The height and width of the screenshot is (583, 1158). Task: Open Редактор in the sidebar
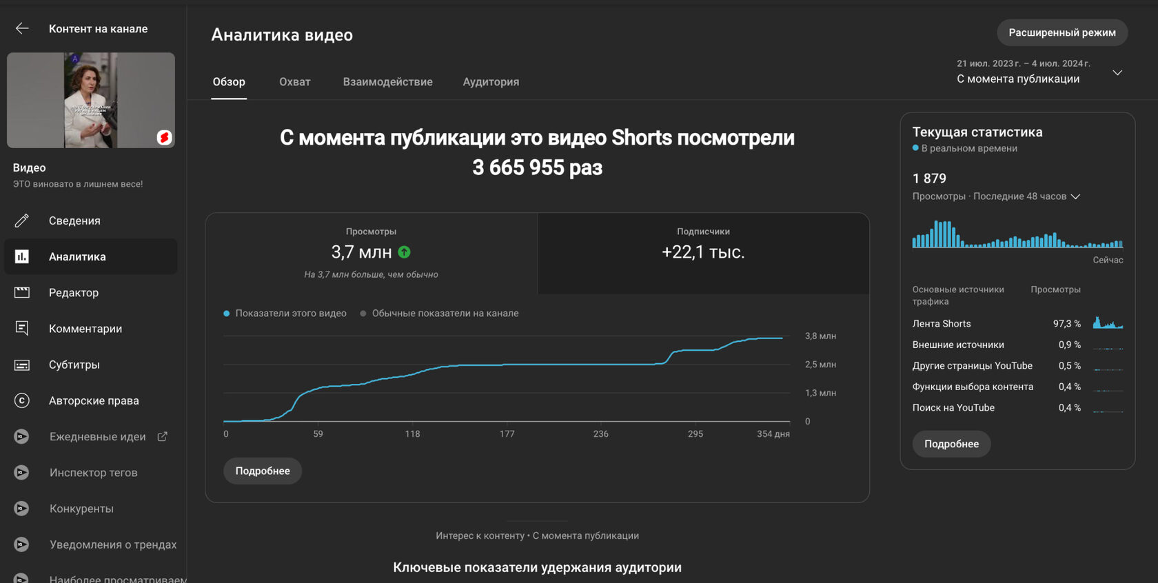(x=91, y=292)
